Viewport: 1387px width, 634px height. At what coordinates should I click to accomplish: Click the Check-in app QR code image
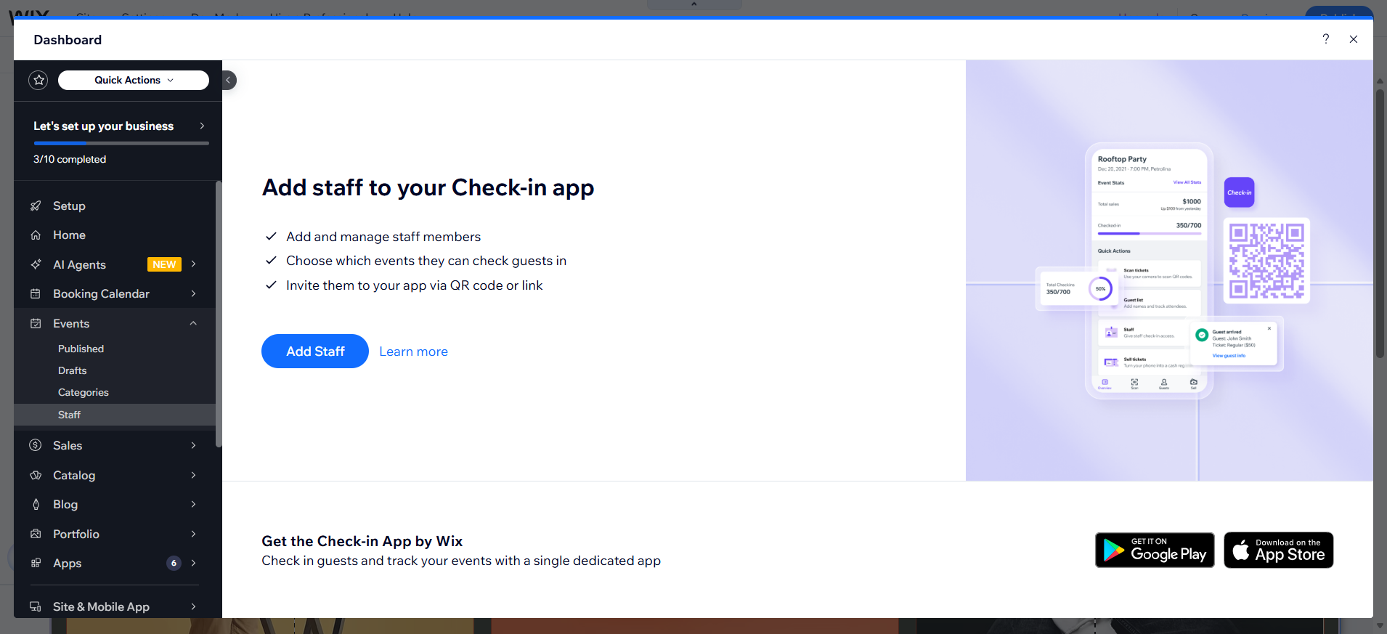click(x=1267, y=261)
